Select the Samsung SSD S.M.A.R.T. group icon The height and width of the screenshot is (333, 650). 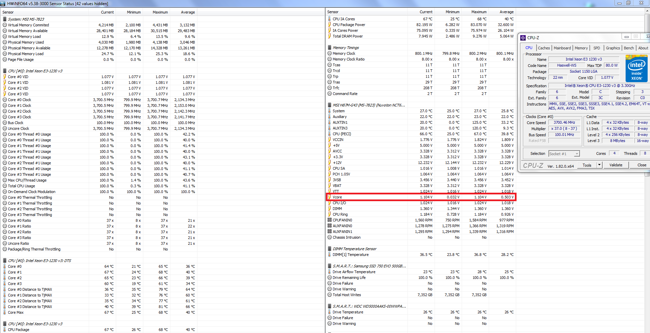coord(330,266)
